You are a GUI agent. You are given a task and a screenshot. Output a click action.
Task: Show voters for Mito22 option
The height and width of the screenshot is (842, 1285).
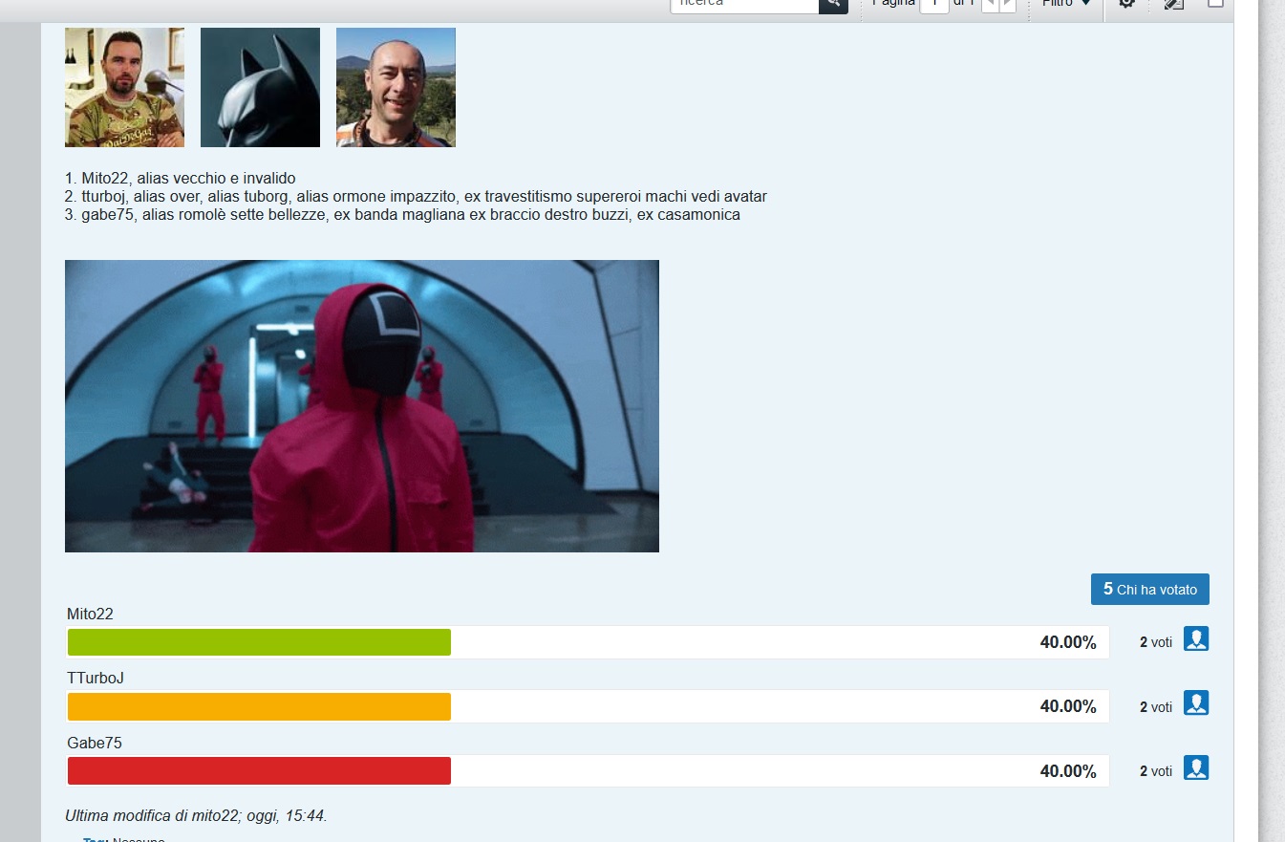tap(1196, 639)
